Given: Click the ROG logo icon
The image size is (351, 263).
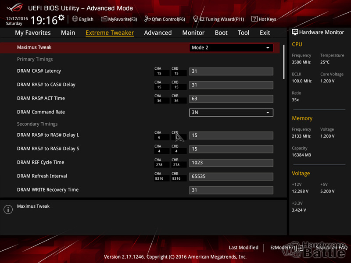Looking at the screenshot, I should coord(15,8).
